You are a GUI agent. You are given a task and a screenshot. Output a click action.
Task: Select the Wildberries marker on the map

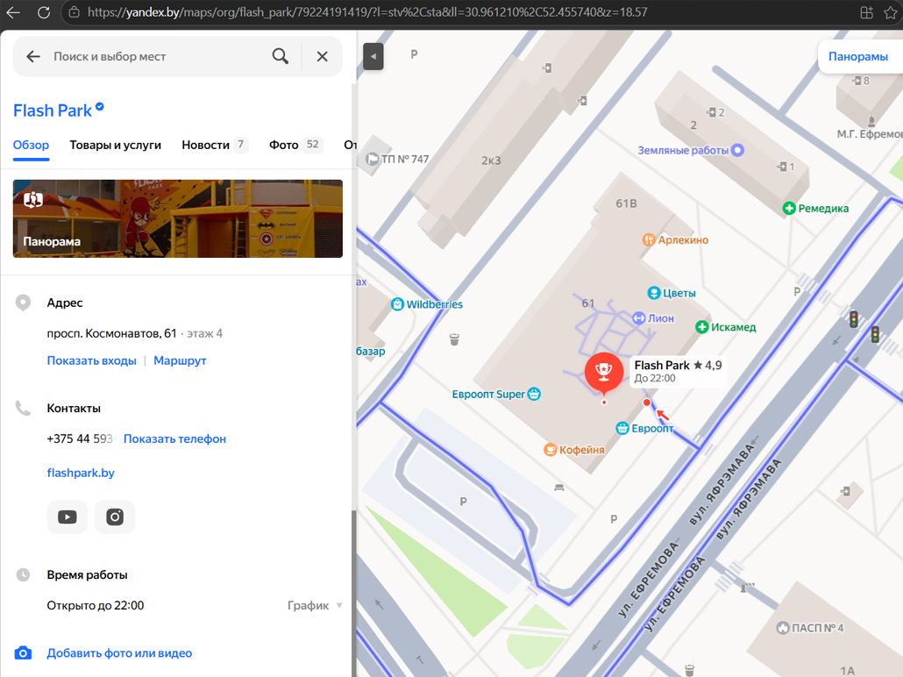tap(427, 304)
